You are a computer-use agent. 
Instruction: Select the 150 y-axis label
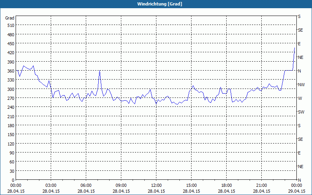tap(11, 135)
